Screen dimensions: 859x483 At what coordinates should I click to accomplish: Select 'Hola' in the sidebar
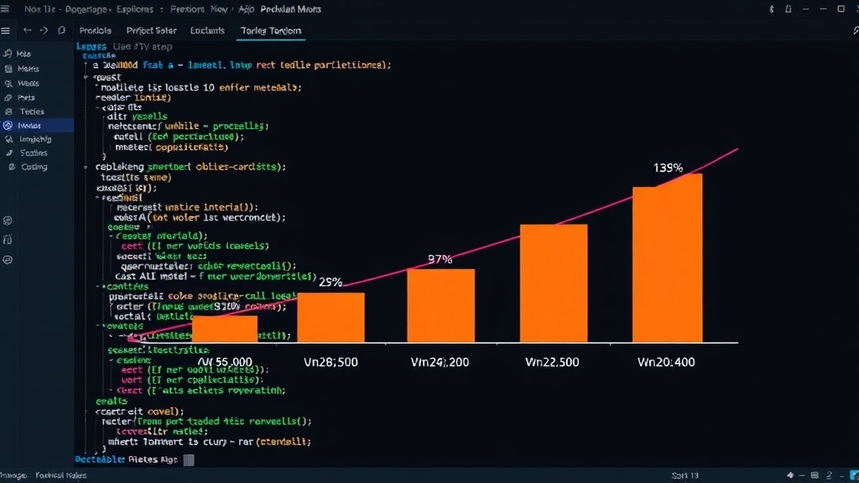23,54
